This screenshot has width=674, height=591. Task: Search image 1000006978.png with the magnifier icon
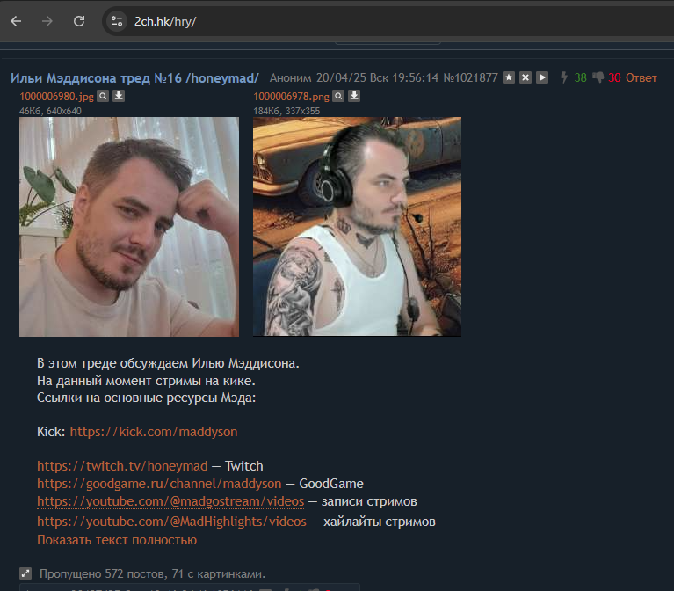coord(338,96)
